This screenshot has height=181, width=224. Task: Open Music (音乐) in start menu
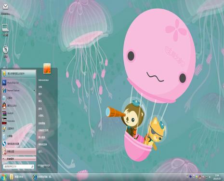[40, 101]
